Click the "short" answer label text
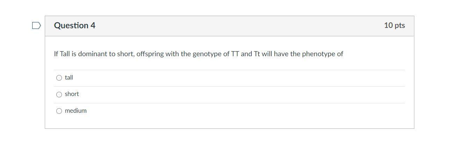 (x=72, y=94)
